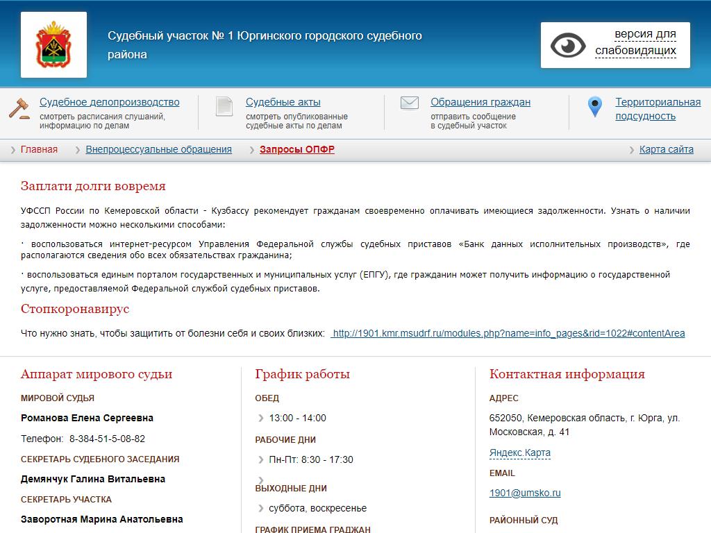
Task: Click email address 1901@umsko.ru
Action: coord(524,493)
